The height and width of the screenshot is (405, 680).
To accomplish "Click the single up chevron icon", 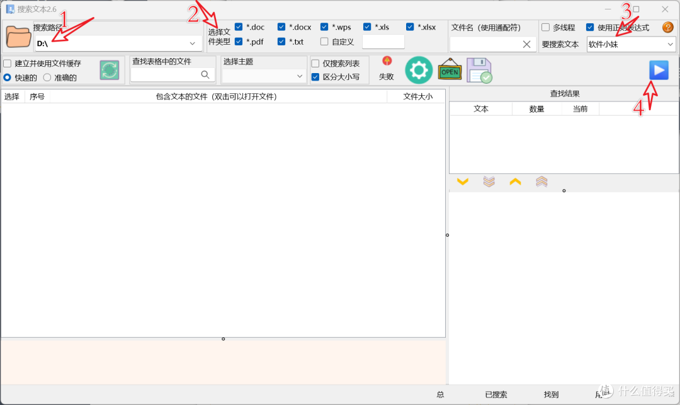I will pos(515,181).
